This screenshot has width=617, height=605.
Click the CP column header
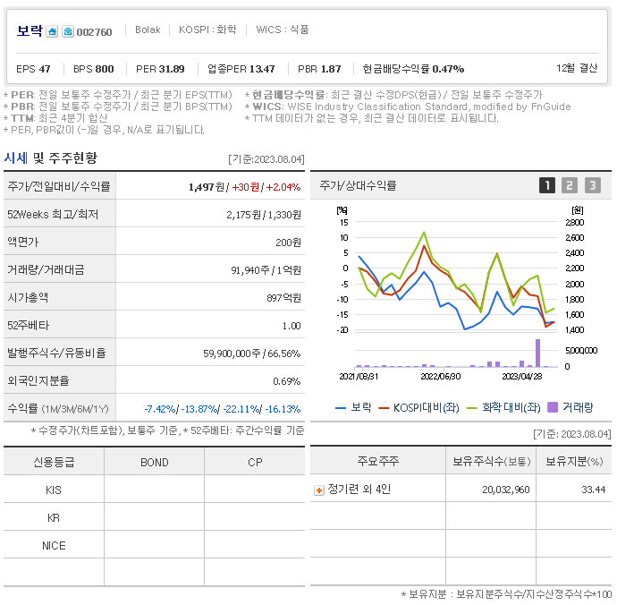point(255,462)
